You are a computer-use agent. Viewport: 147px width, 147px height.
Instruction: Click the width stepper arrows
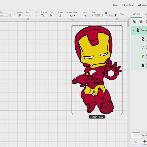coord(102,15)
